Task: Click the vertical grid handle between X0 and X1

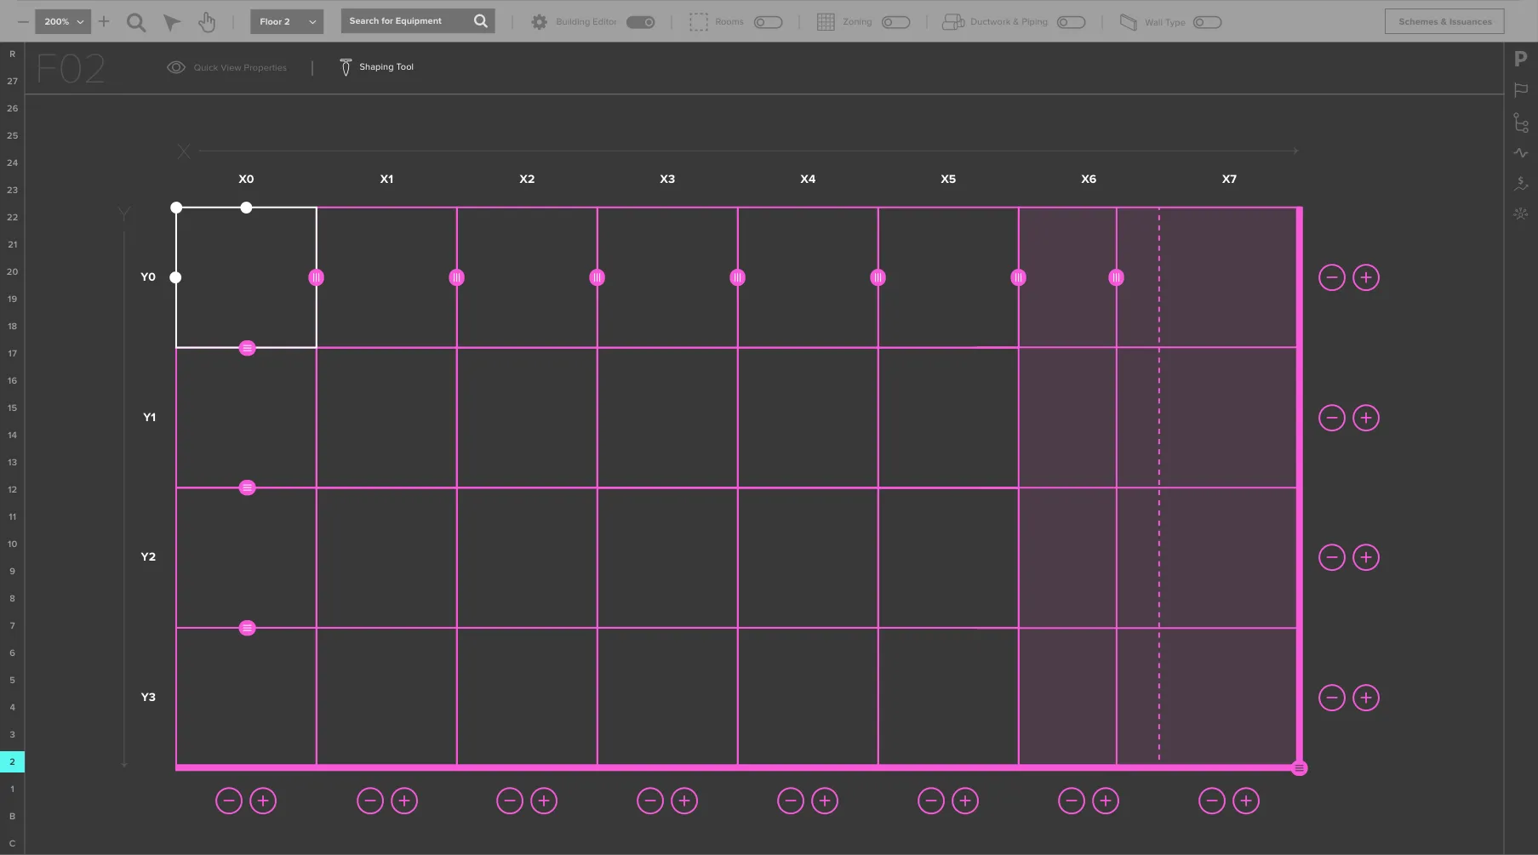Action: click(316, 277)
